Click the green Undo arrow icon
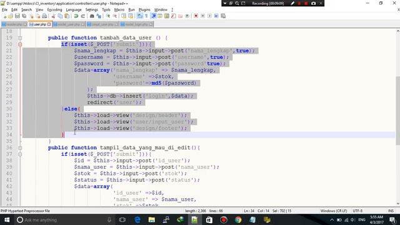 [76, 16]
